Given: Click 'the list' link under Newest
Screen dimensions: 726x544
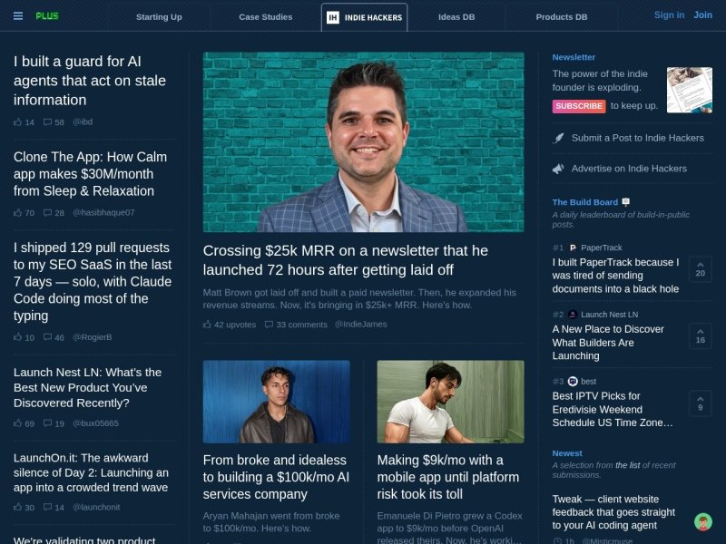Looking at the screenshot, I should tap(628, 465).
